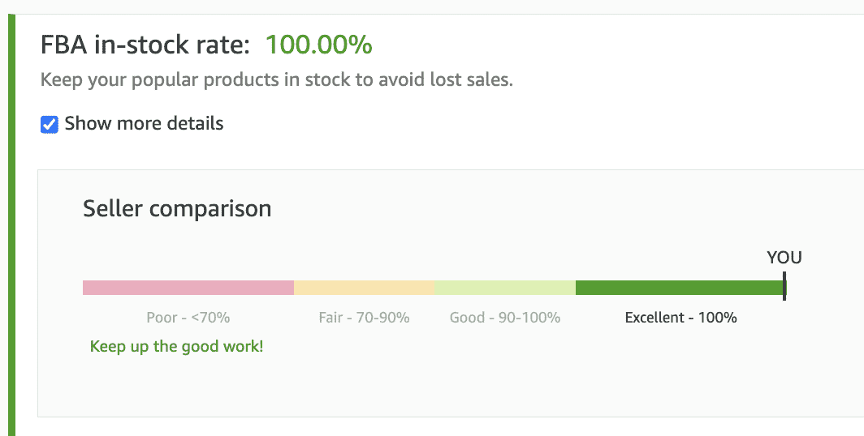Uncheck the Show more details checkbox
This screenshot has height=436, width=864.
click(x=50, y=125)
